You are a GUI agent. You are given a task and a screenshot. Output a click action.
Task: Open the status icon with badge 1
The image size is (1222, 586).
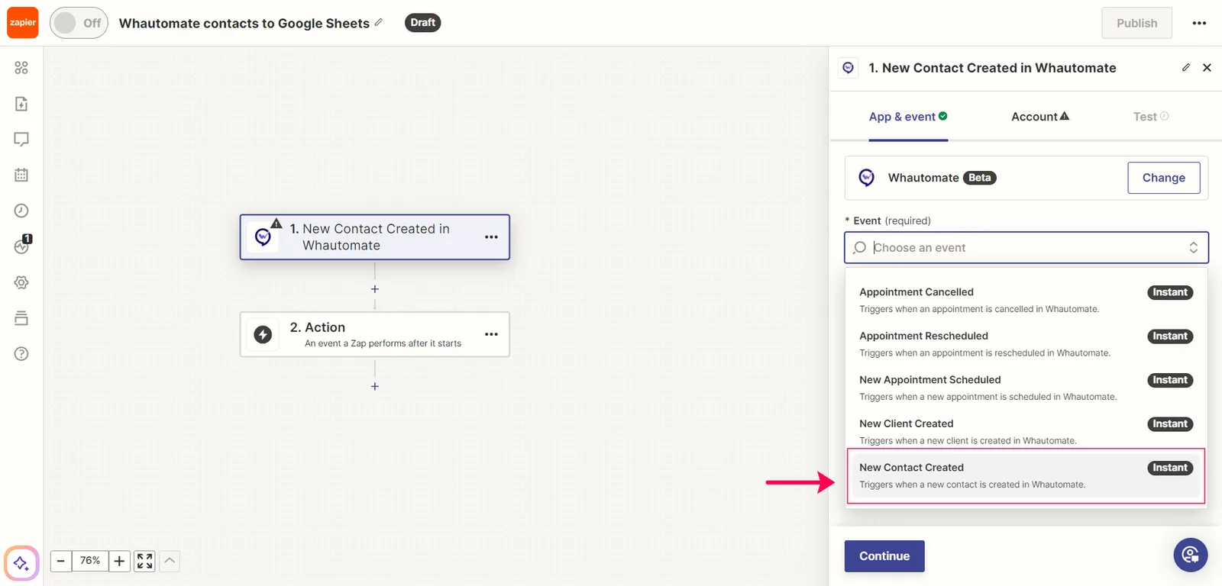point(22,245)
